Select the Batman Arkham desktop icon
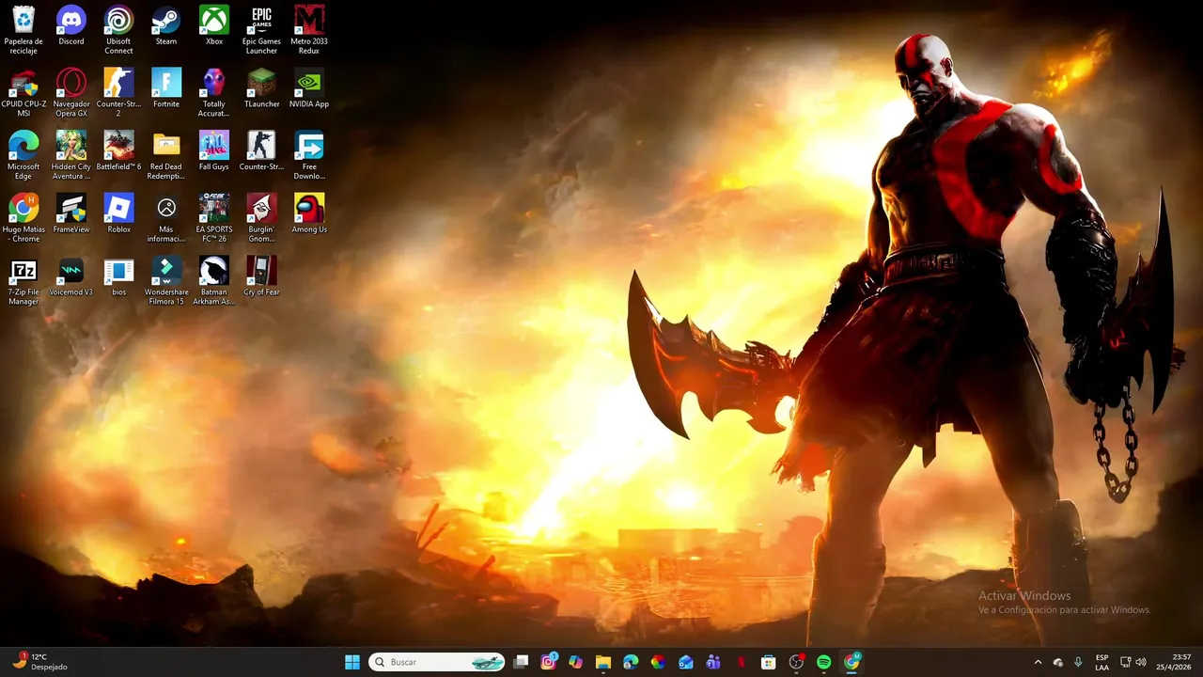 coord(214,281)
